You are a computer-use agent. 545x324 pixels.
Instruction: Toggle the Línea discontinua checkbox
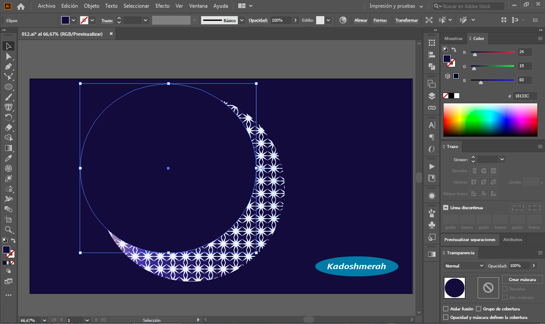pyautogui.click(x=446, y=207)
